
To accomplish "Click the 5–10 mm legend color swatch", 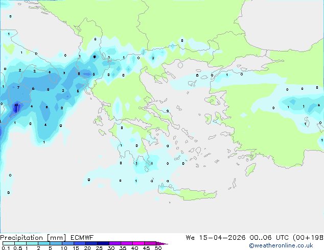I will pyautogui.click(x=56, y=243).
